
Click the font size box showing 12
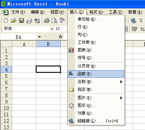pyautogui.click(x=60, y=29)
